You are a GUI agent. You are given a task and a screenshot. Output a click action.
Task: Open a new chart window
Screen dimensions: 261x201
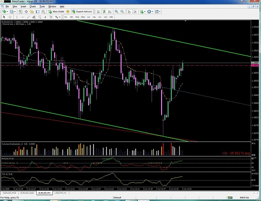point(4,12)
